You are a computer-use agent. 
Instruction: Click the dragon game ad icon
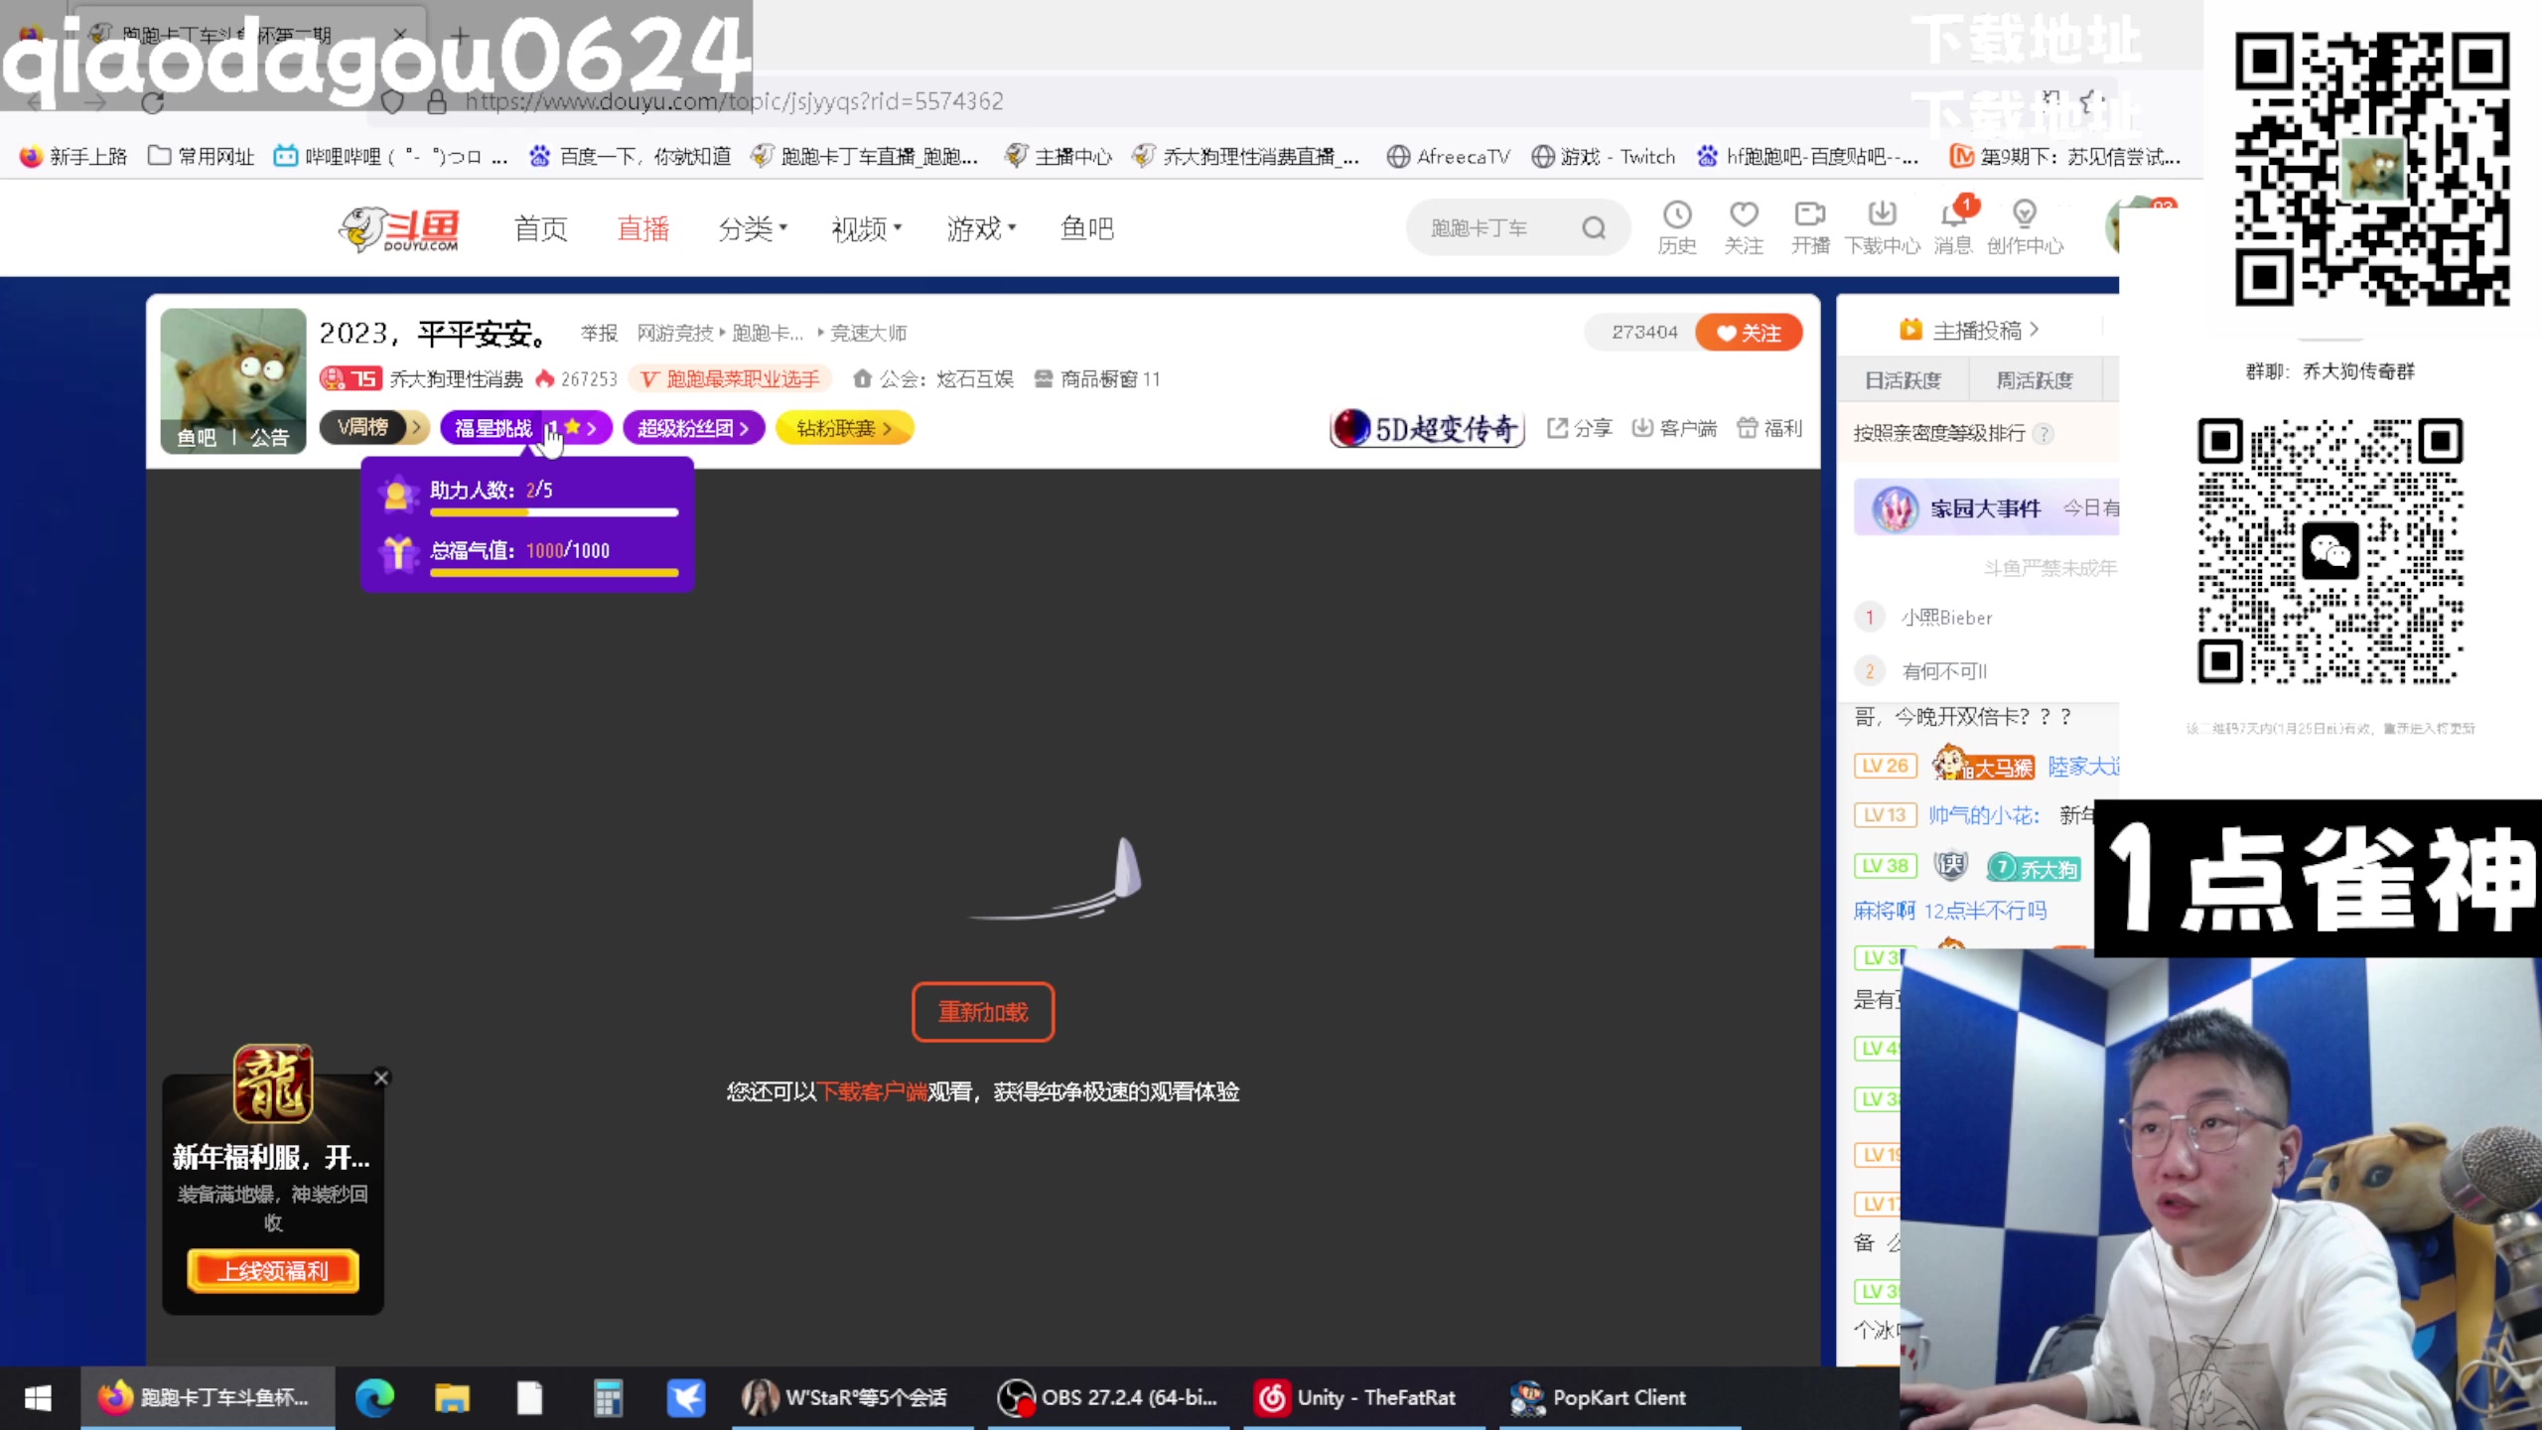(x=273, y=1084)
